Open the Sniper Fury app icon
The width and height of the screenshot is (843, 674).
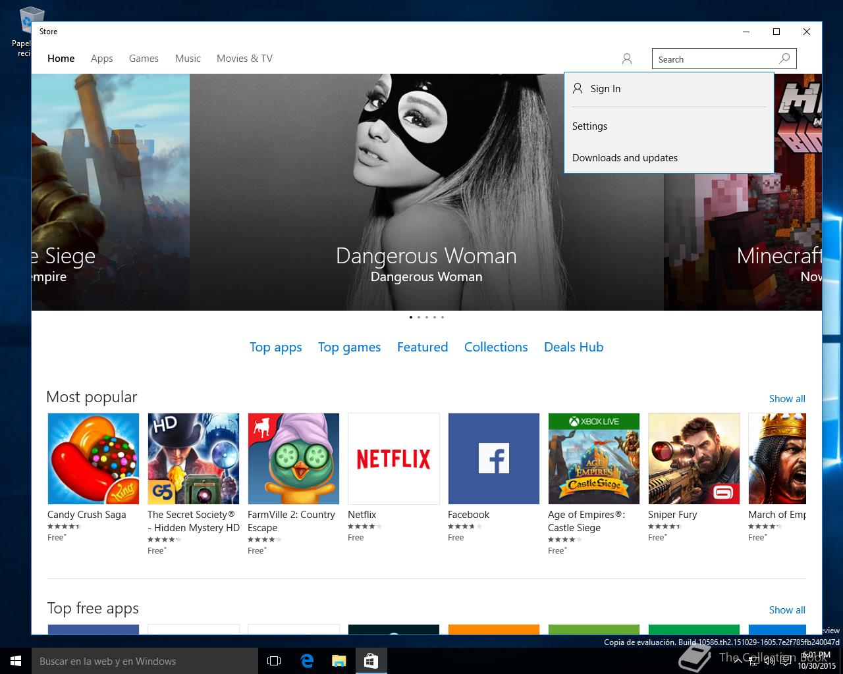(694, 459)
